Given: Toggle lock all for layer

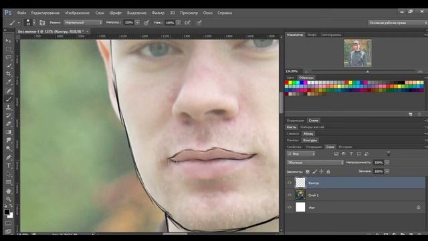Looking at the screenshot, I should (x=328, y=171).
